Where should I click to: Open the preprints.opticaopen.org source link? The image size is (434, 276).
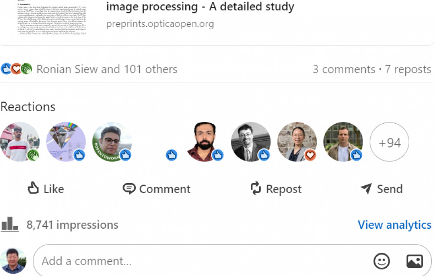point(160,24)
